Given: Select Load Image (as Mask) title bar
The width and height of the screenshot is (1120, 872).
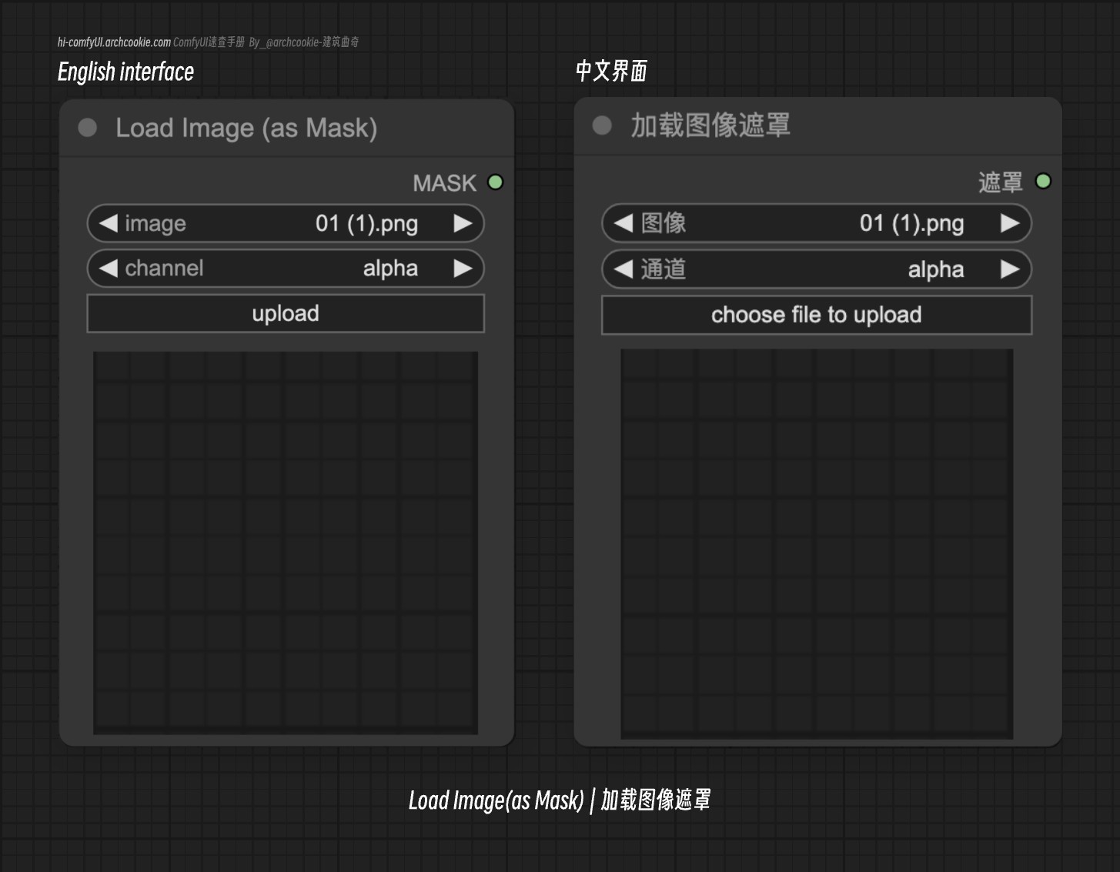Looking at the screenshot, I should click(286, 128).
